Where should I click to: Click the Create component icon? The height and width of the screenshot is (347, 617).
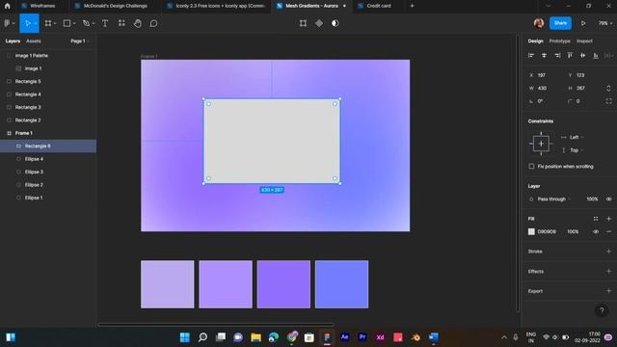[x=319, y=23]
